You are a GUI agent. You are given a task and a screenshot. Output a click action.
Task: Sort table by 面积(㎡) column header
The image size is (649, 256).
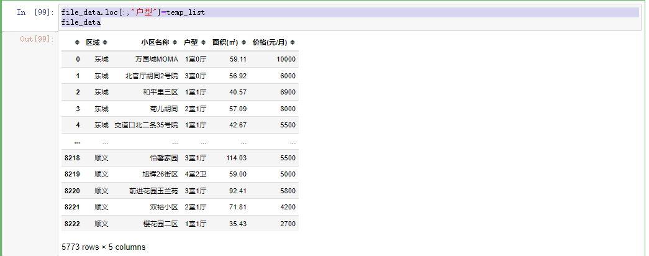(229, 42)
